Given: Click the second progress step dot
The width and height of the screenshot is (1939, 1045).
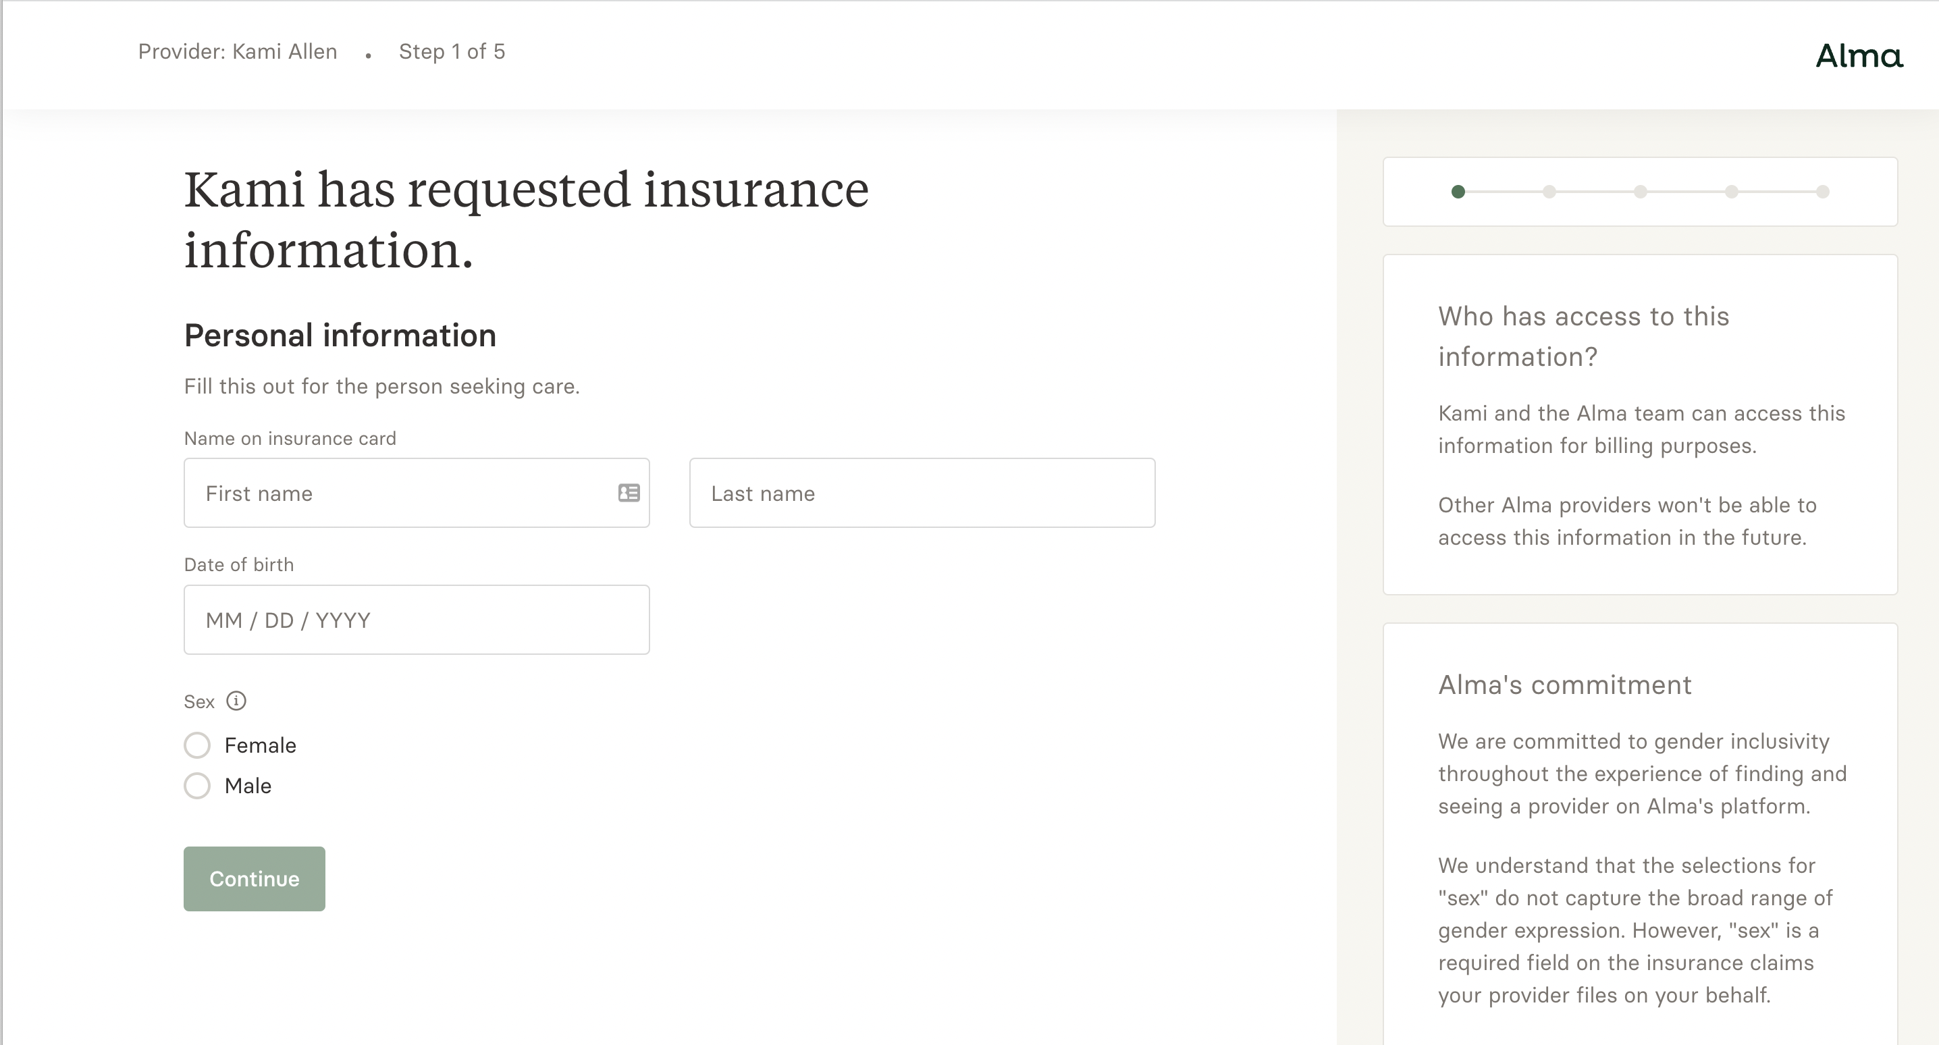Looking at the screenshot, I should pyautogui.click(x=1549, y=192).
